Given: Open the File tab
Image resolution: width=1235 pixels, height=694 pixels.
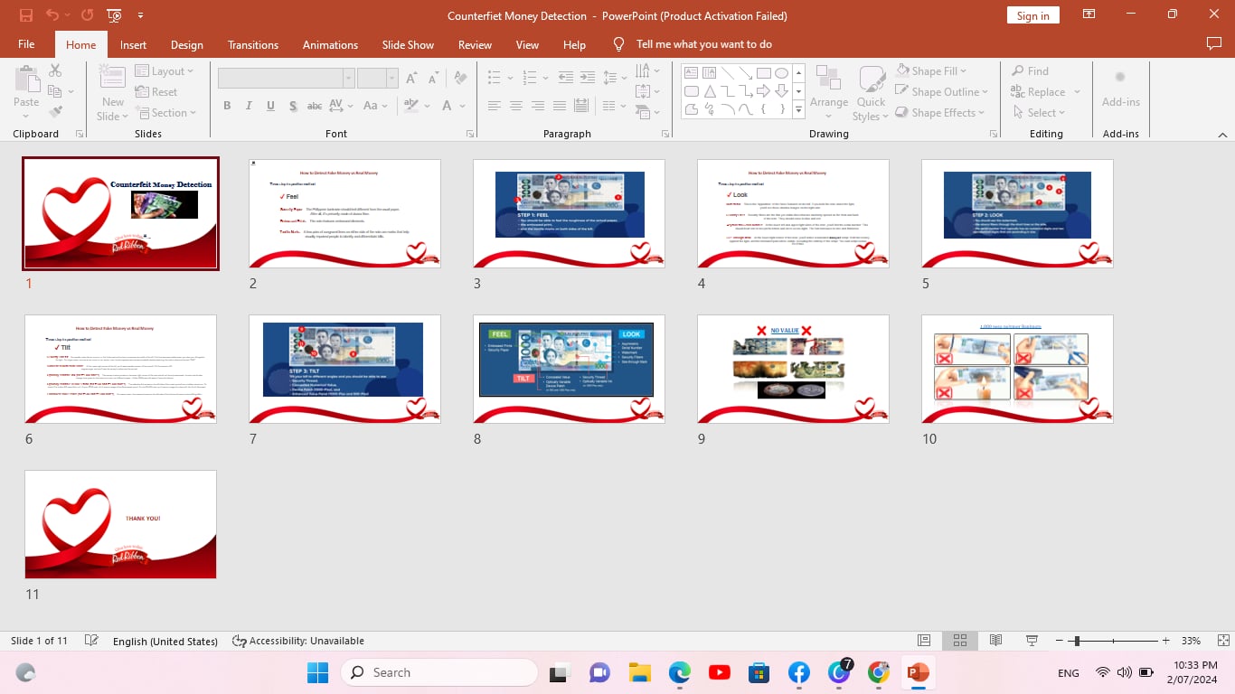Looking at the screenshot, I should (x=26, y=44).
